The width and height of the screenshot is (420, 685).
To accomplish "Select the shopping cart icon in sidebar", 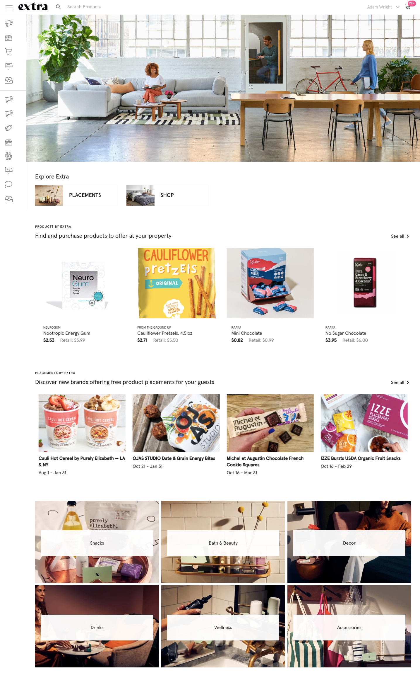I will pos(8,52).
